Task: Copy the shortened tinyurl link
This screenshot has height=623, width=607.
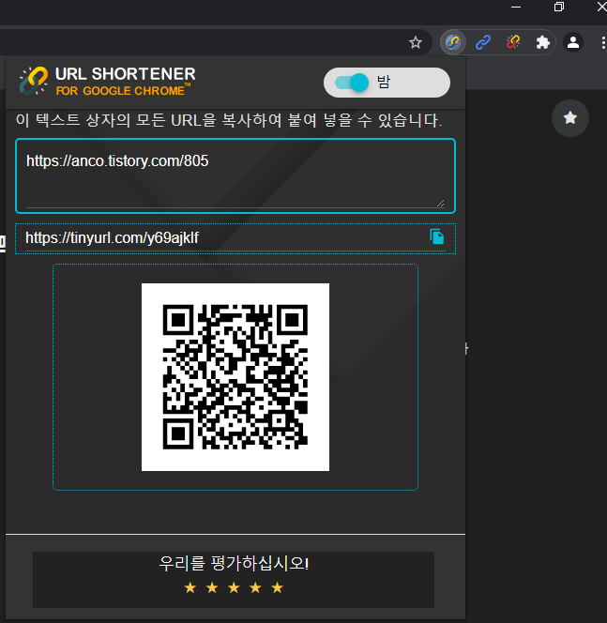Action: pyautogui.click(x=436, y=236)
